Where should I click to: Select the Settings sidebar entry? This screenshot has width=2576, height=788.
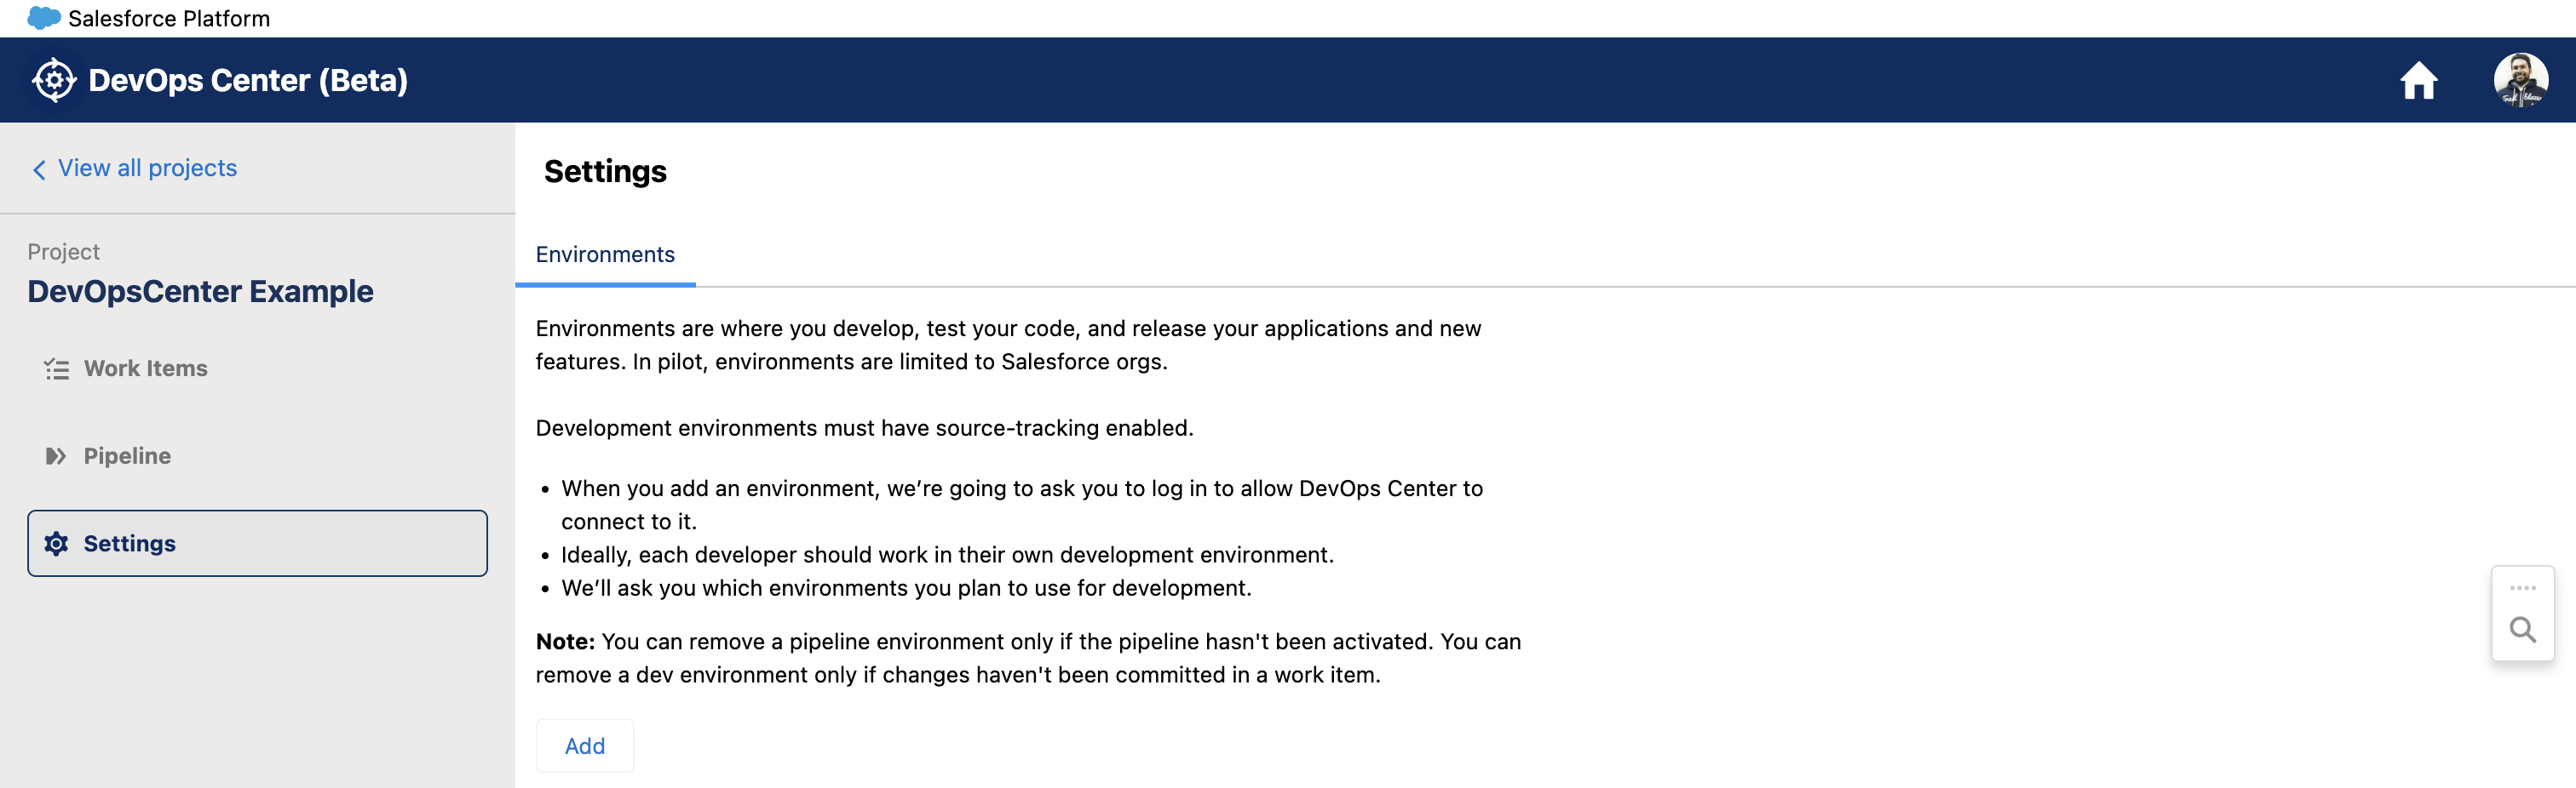(130, 543)
